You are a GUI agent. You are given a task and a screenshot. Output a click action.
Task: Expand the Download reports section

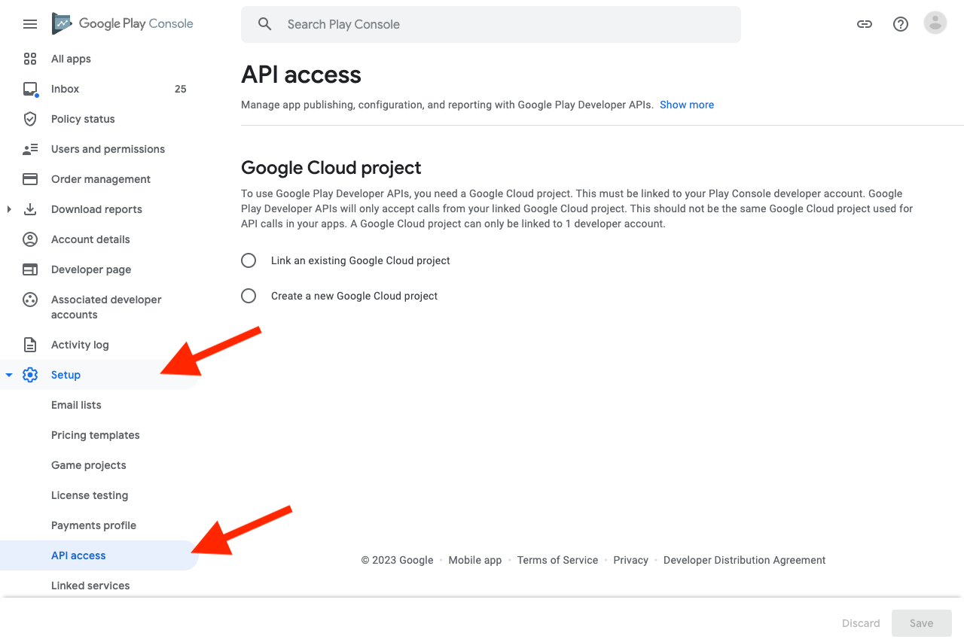pyautogui.click(x=8, y=209)
